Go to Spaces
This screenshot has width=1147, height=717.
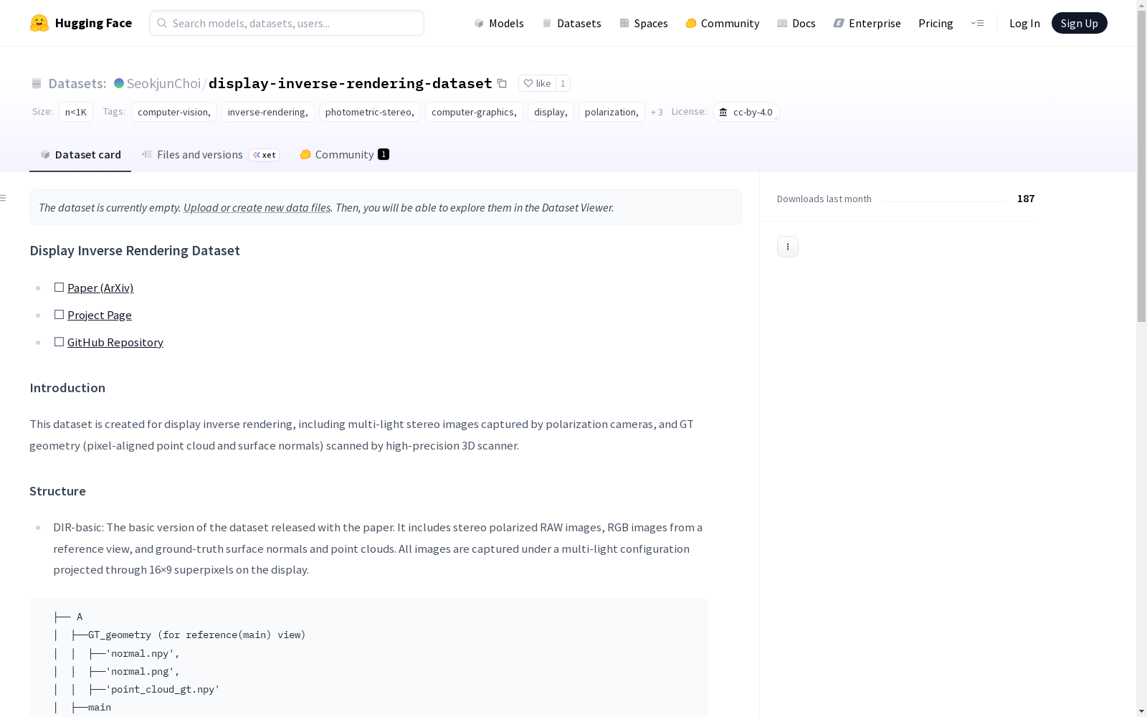[644, 23]
